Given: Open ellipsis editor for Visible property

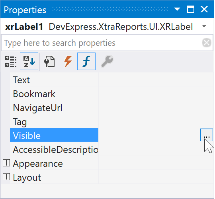Looking at the screenshot, I should click(x=207, y=135).
